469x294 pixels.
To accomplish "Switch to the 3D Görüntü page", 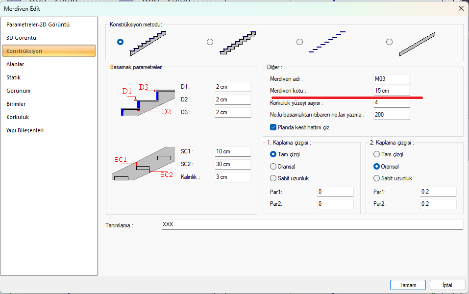I will pos(49,38).
